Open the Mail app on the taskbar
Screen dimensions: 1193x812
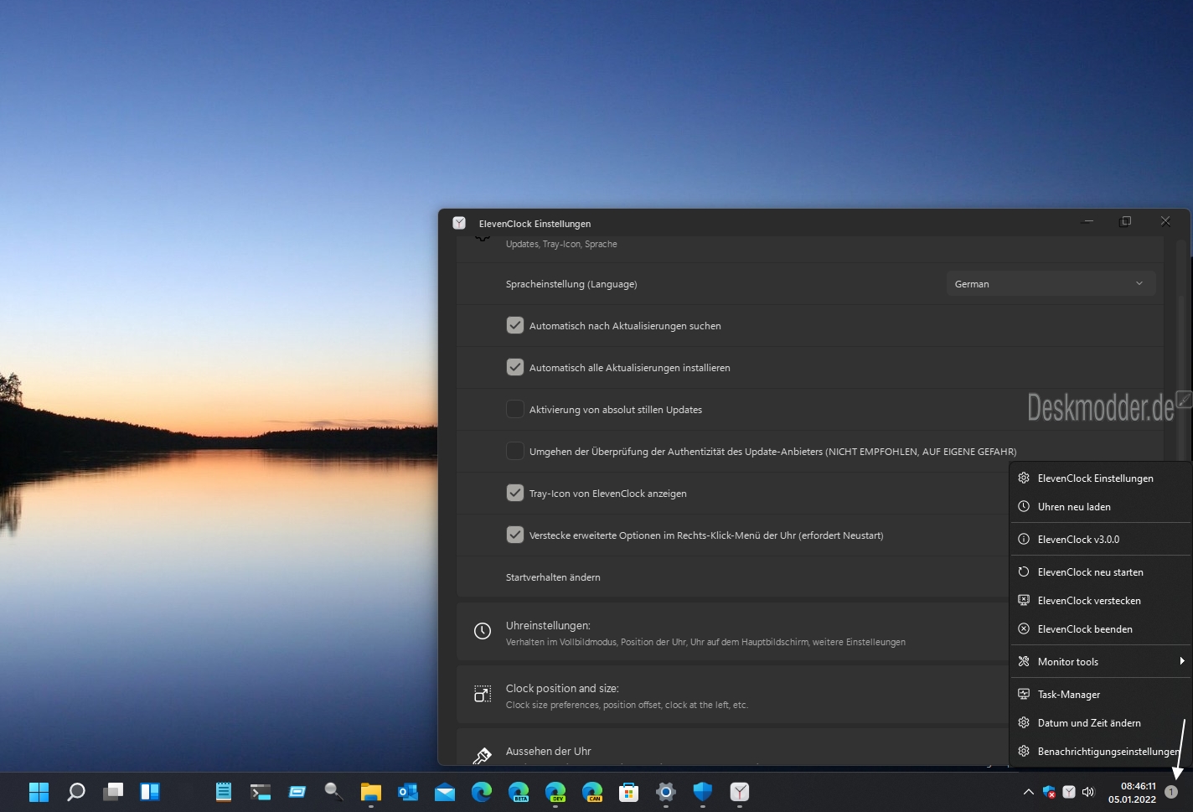coord(445,792)
